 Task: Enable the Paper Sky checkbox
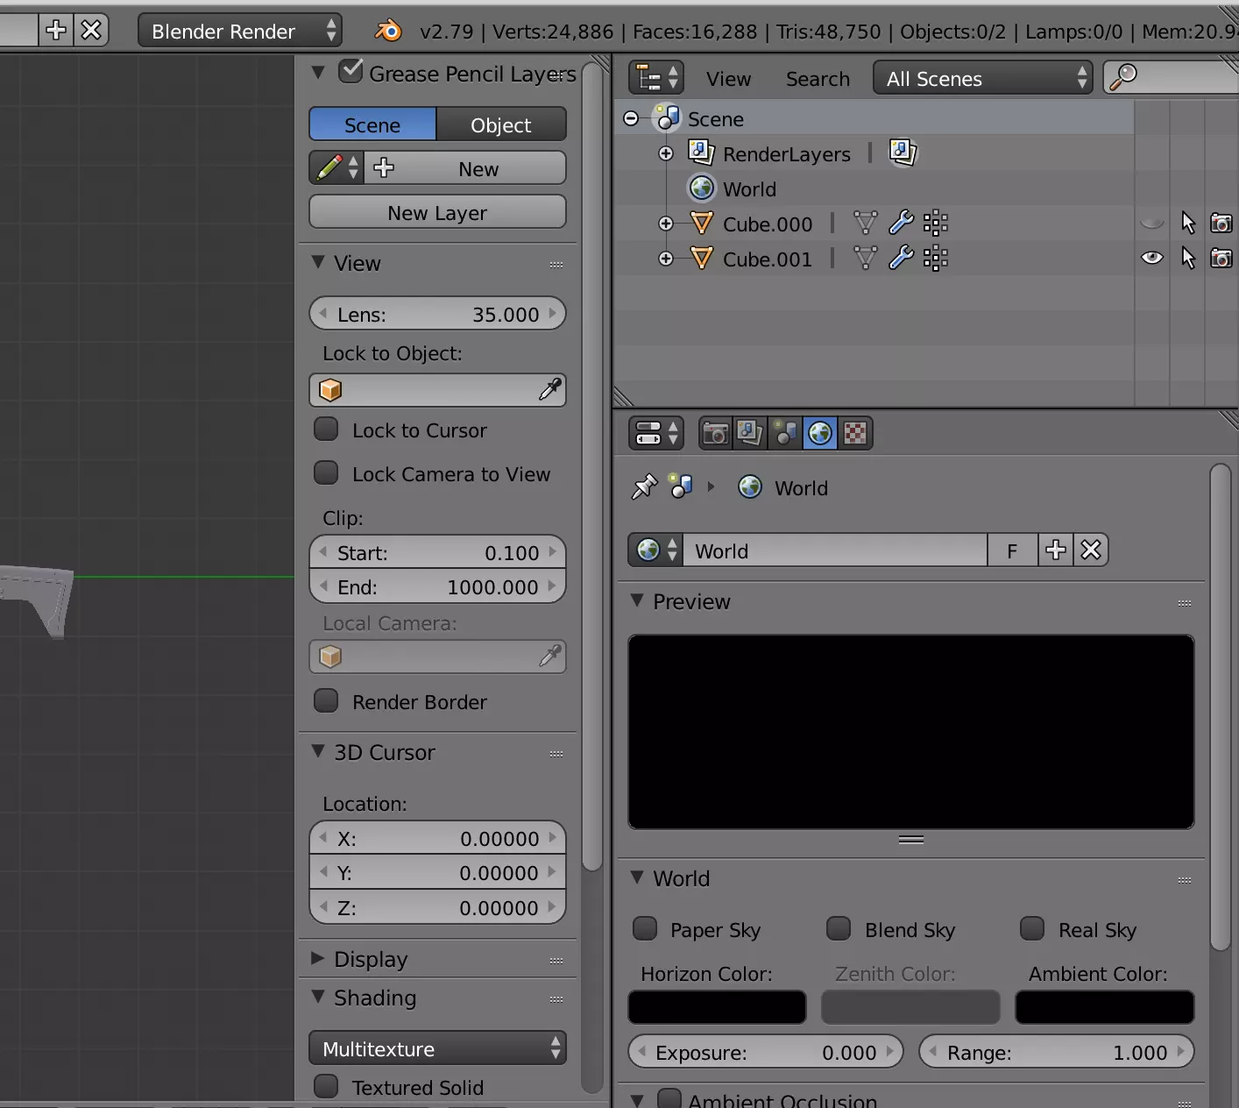645,929
